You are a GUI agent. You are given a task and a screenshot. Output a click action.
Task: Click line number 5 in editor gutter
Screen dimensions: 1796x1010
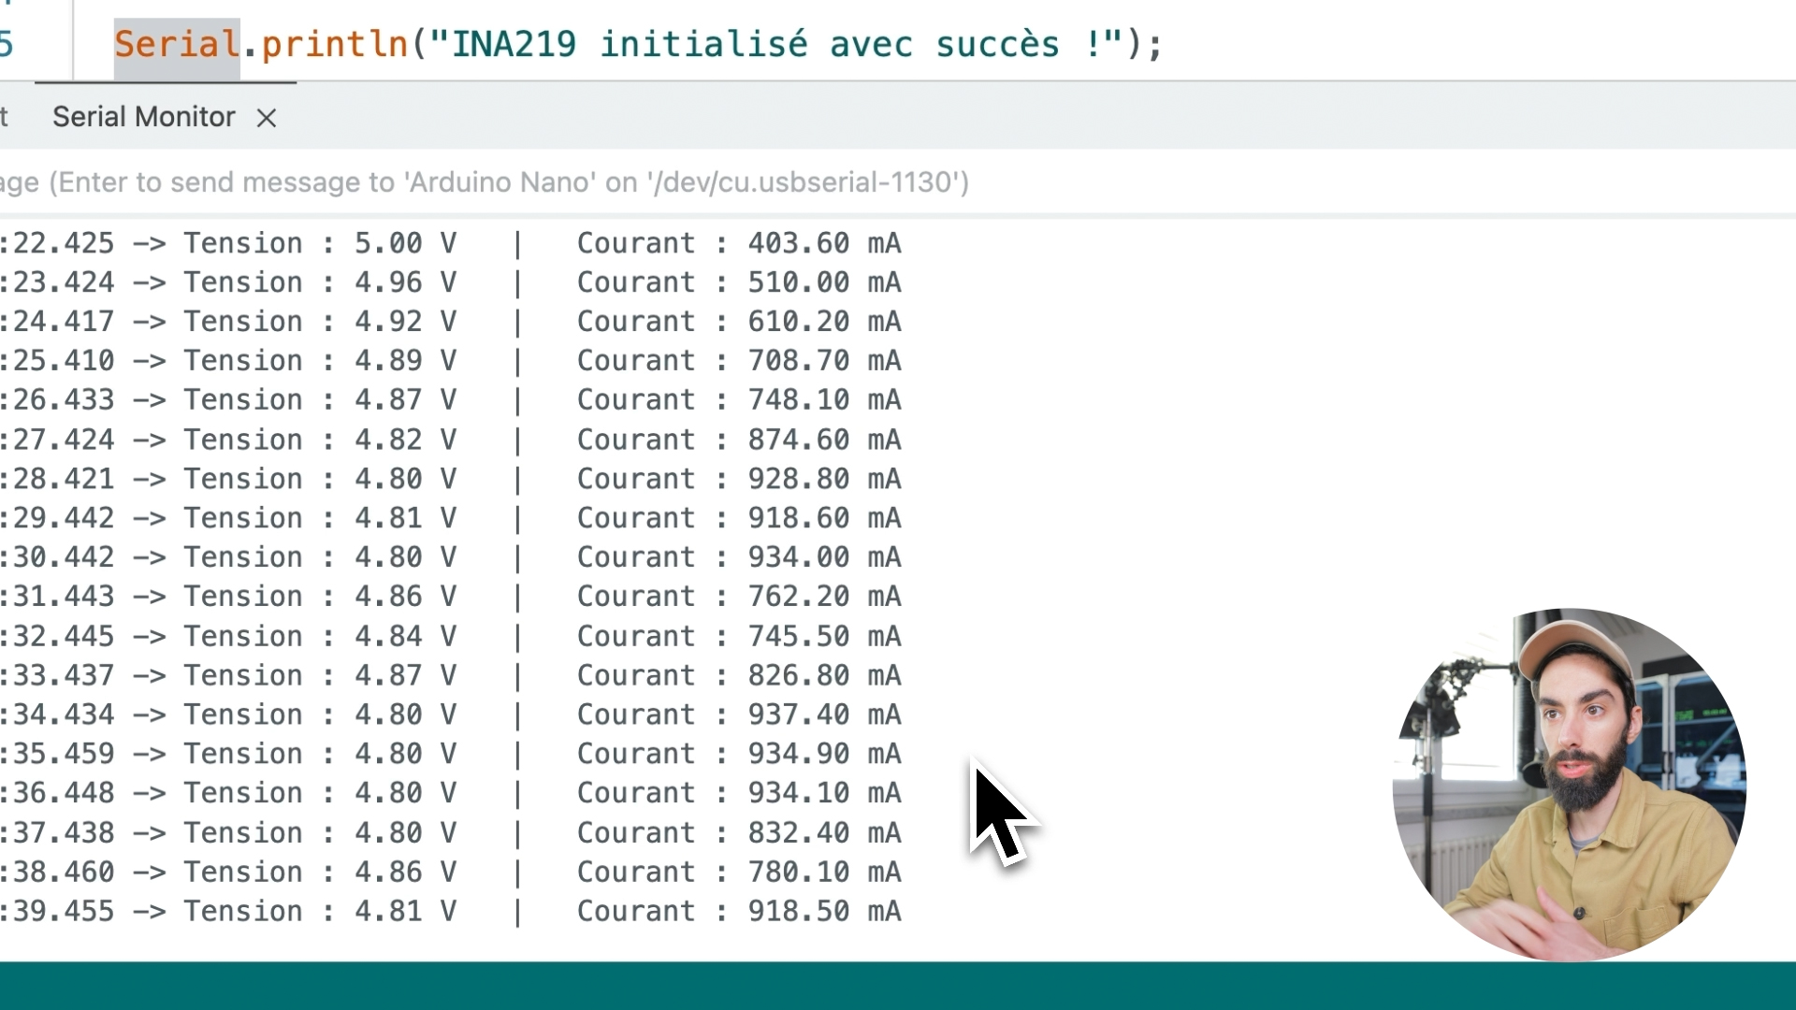[7, 44]
